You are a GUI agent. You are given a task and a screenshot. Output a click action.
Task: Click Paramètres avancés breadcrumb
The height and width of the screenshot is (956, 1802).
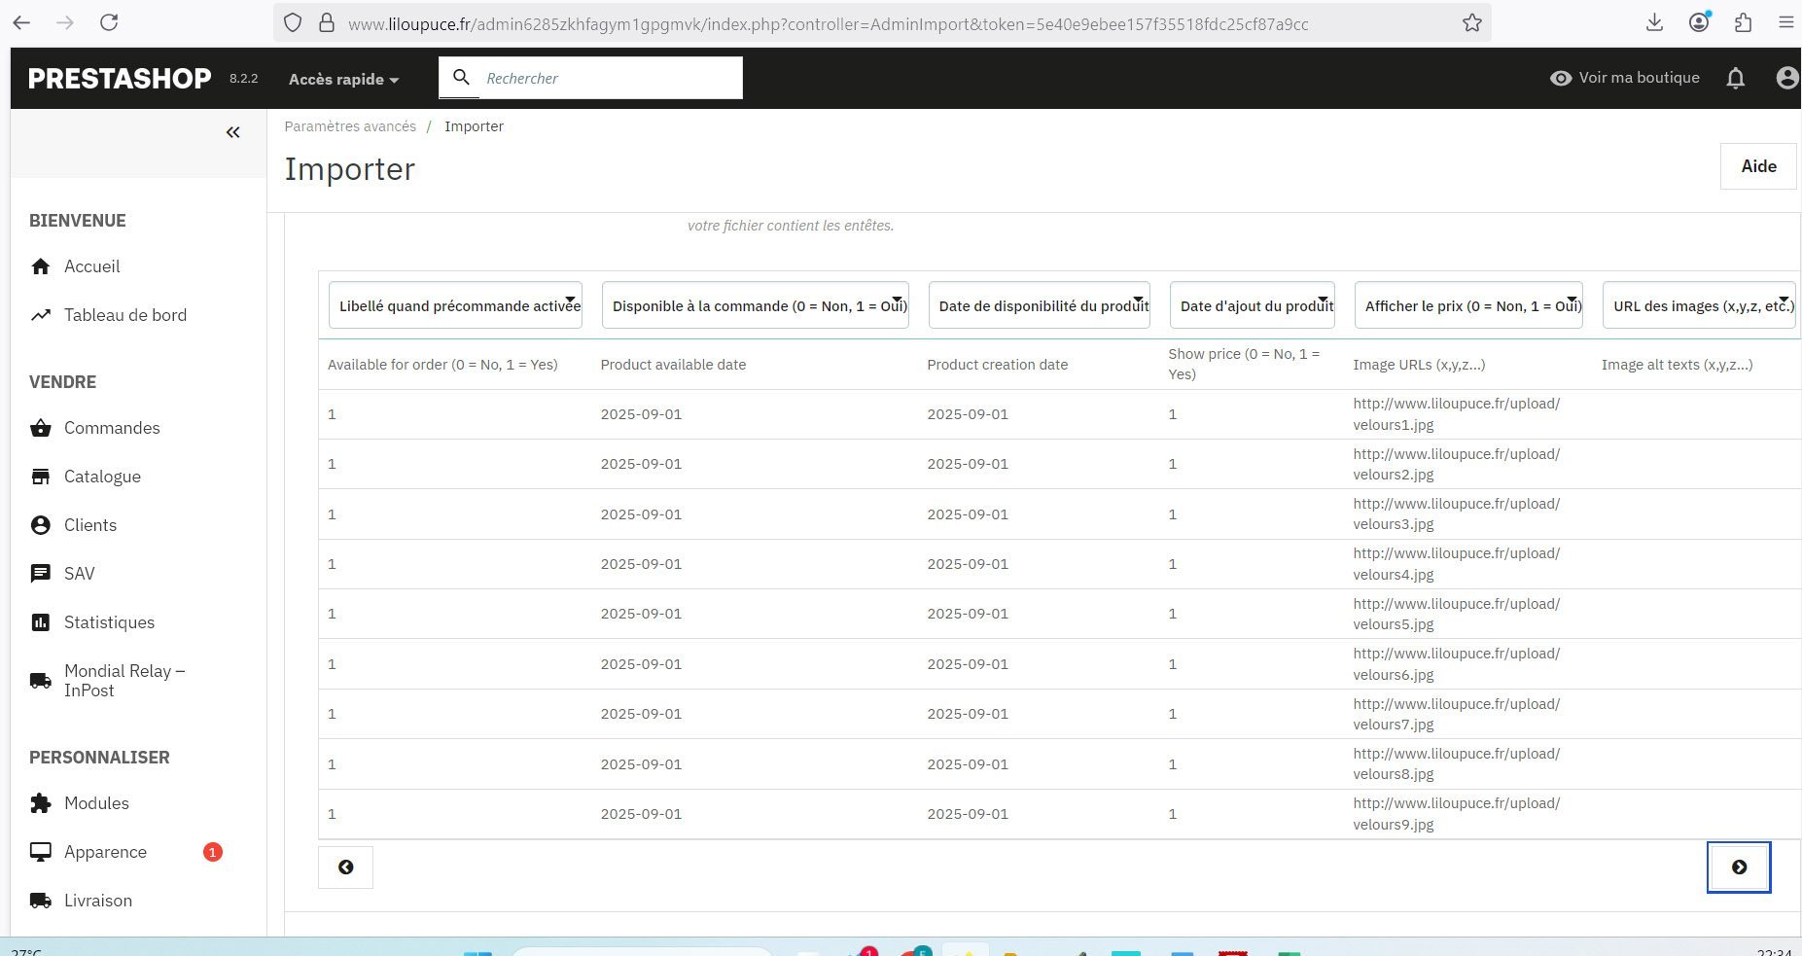[350, 126]
